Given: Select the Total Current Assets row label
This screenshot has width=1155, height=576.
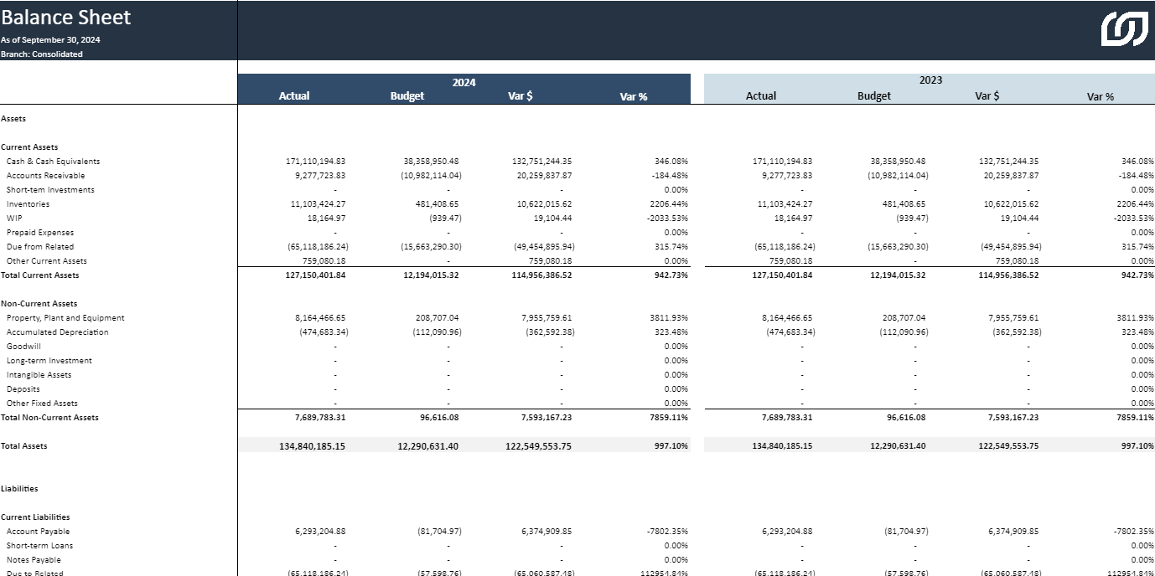Looking at the screenshot, I should click(x=40, y=275).
